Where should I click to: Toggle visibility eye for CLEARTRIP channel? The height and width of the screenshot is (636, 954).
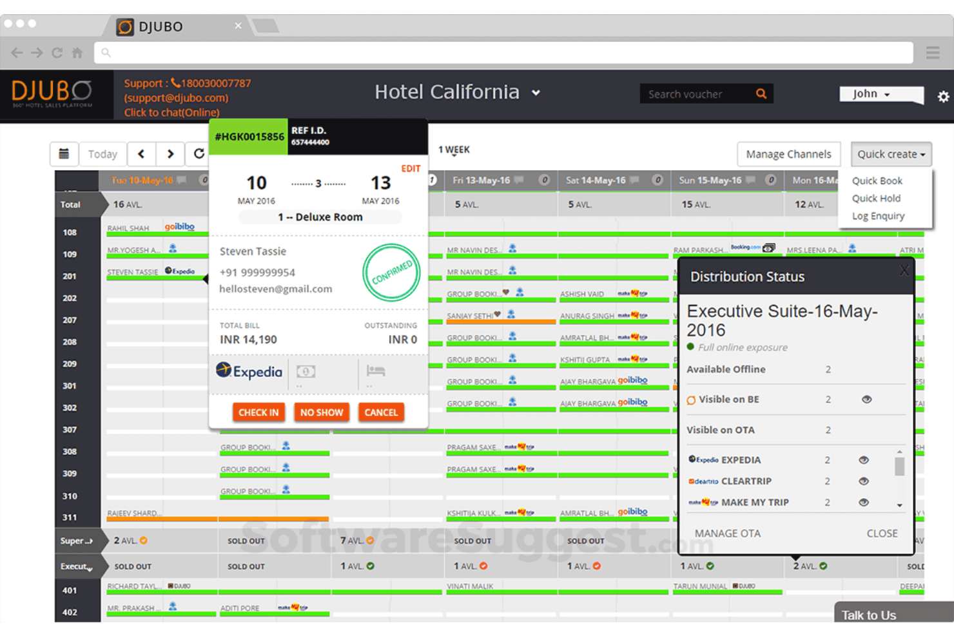(864, 481)
